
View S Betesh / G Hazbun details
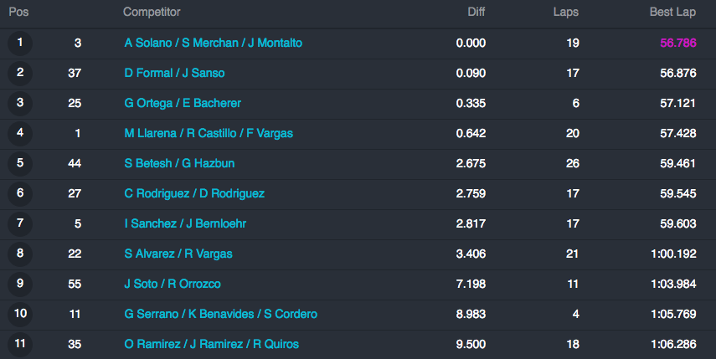tap(179, 163)
